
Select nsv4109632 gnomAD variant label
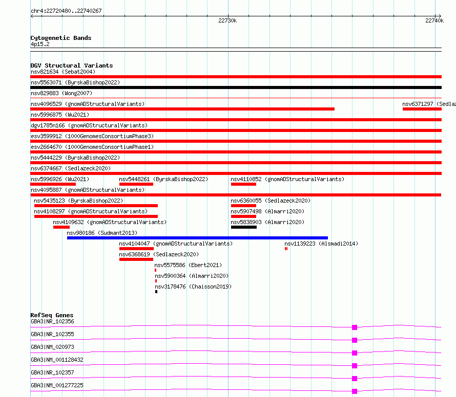click(110, 222)
